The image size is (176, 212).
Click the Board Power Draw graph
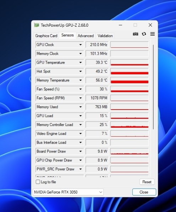click(x=130, y=151)
